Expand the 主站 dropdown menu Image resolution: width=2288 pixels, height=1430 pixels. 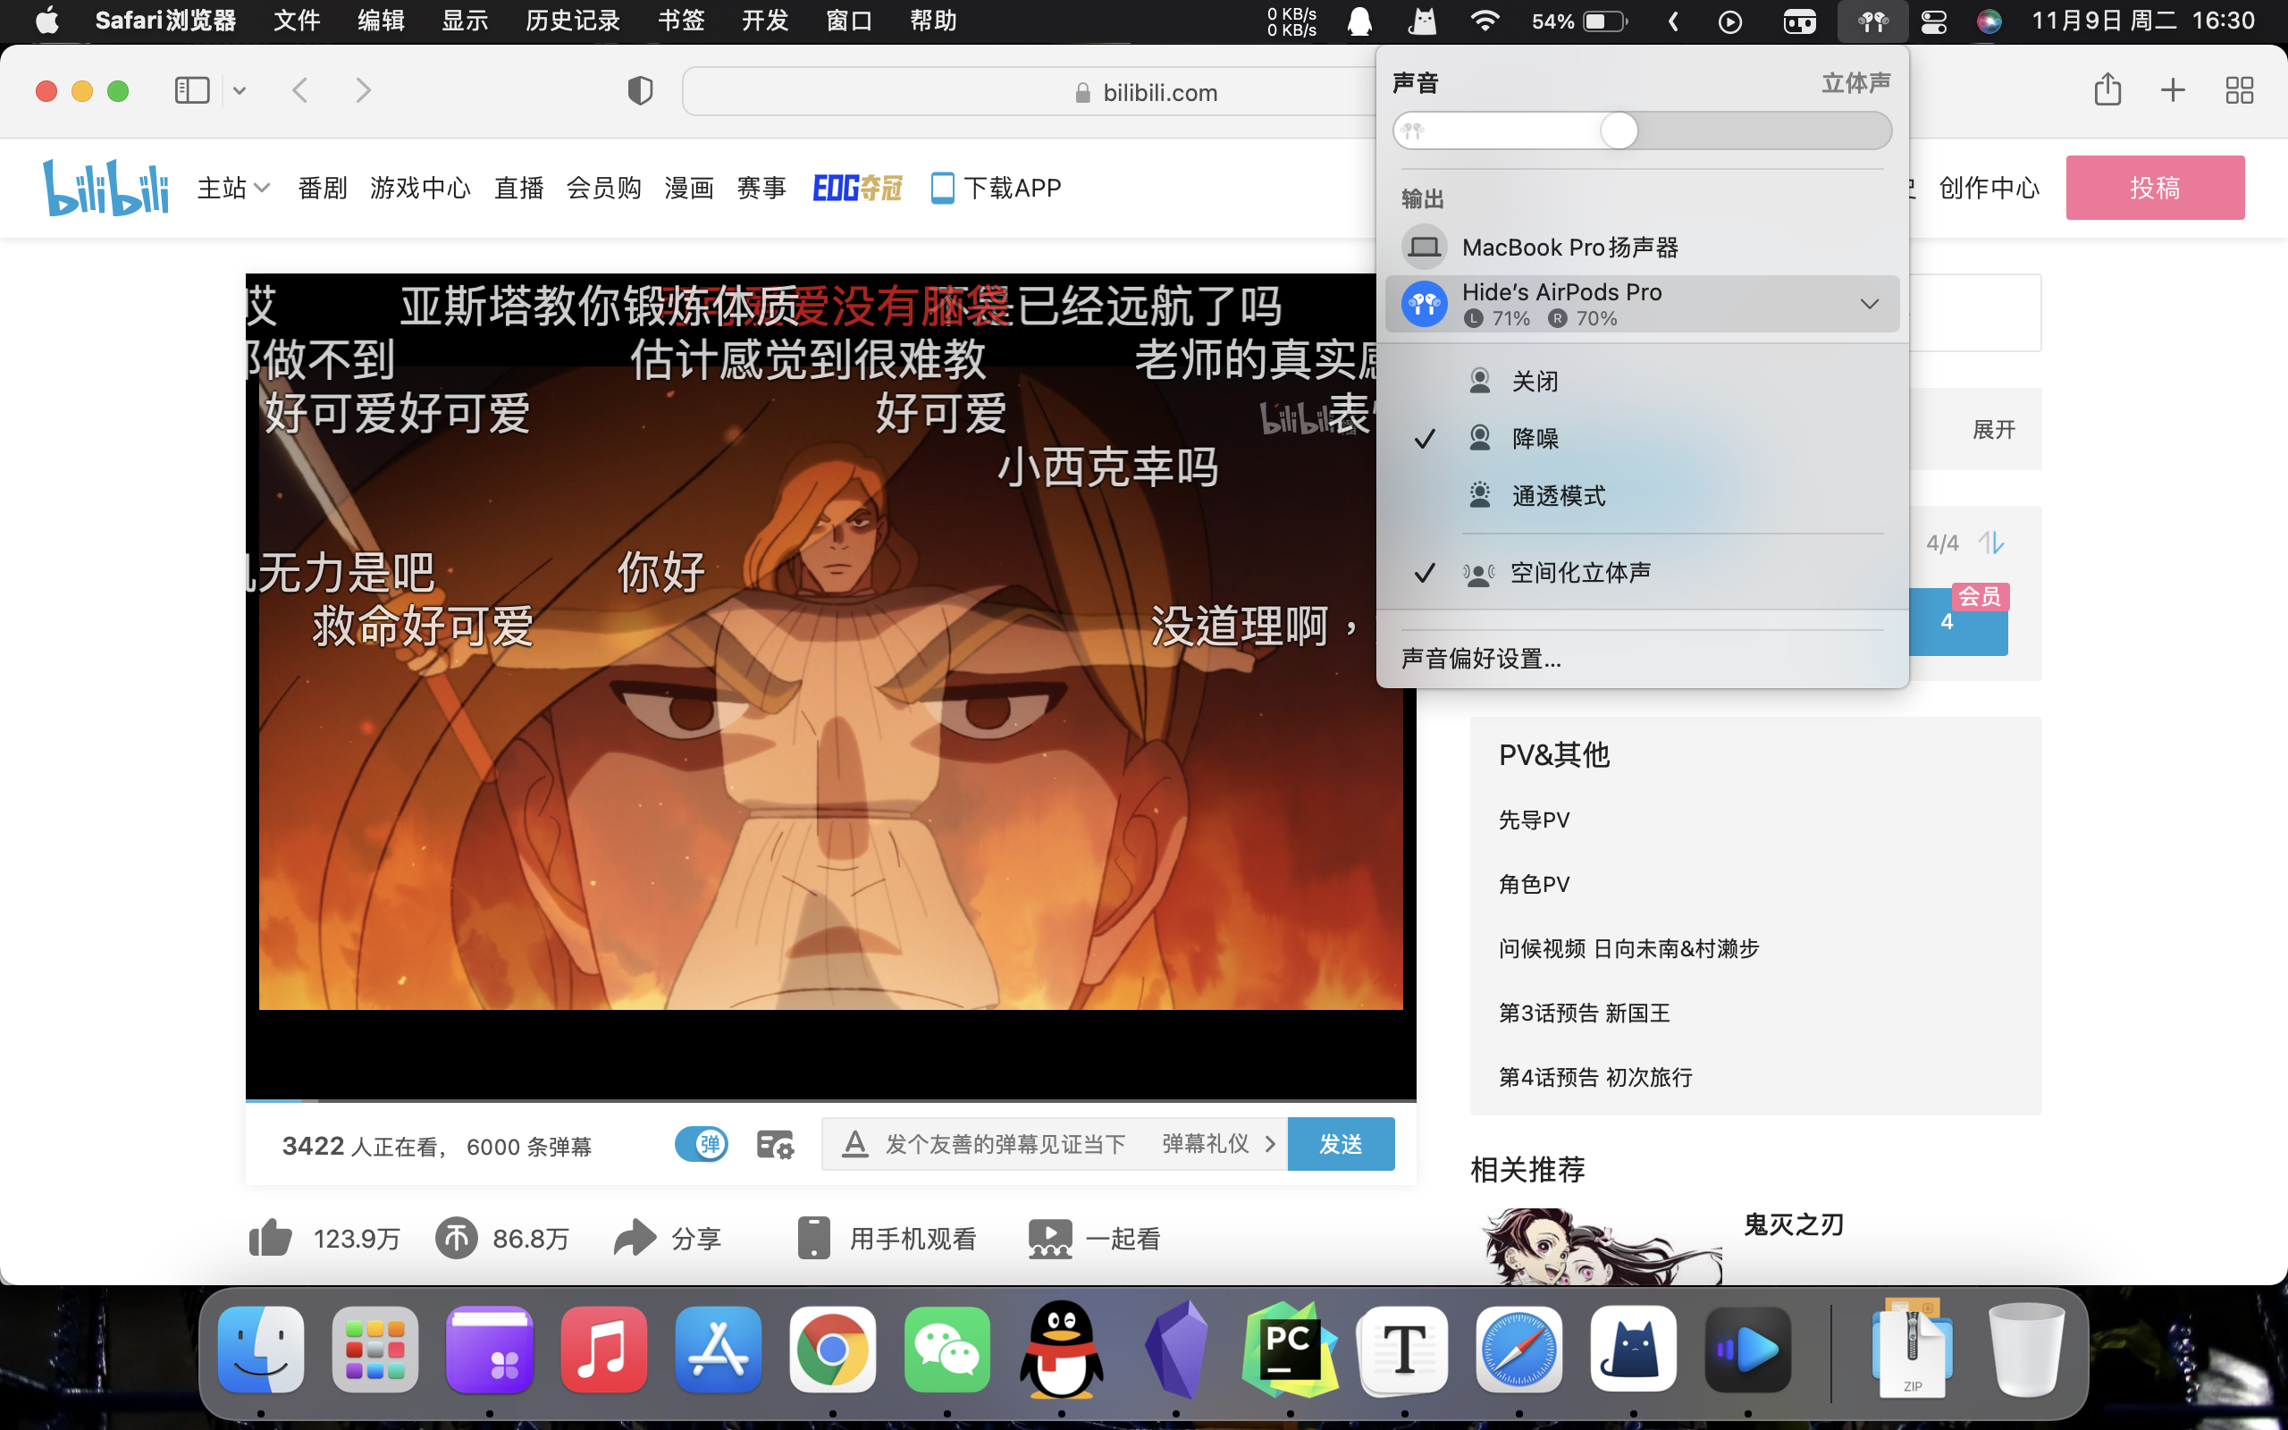[233, 189]
